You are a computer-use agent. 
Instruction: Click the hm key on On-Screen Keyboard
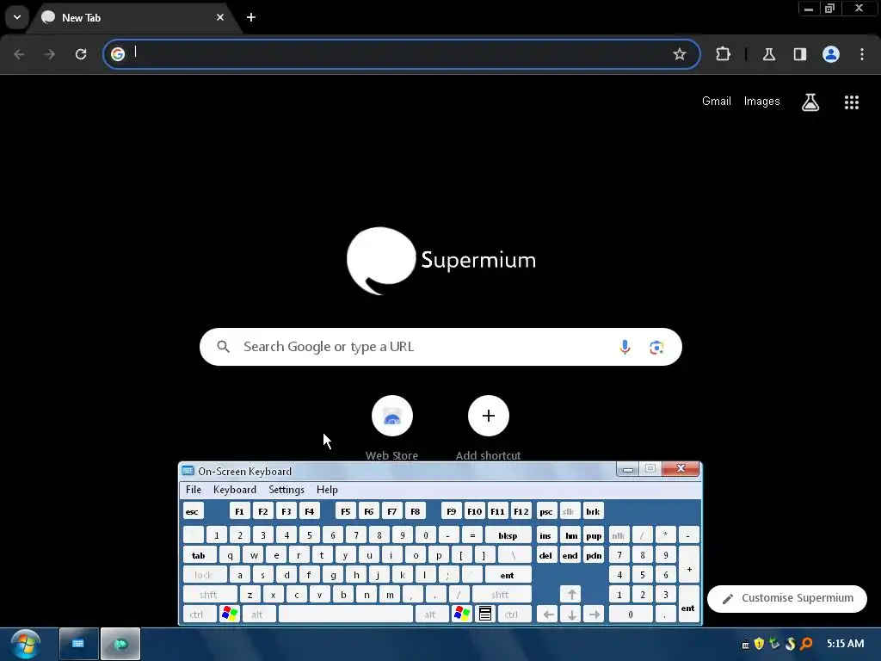[571, 535]
